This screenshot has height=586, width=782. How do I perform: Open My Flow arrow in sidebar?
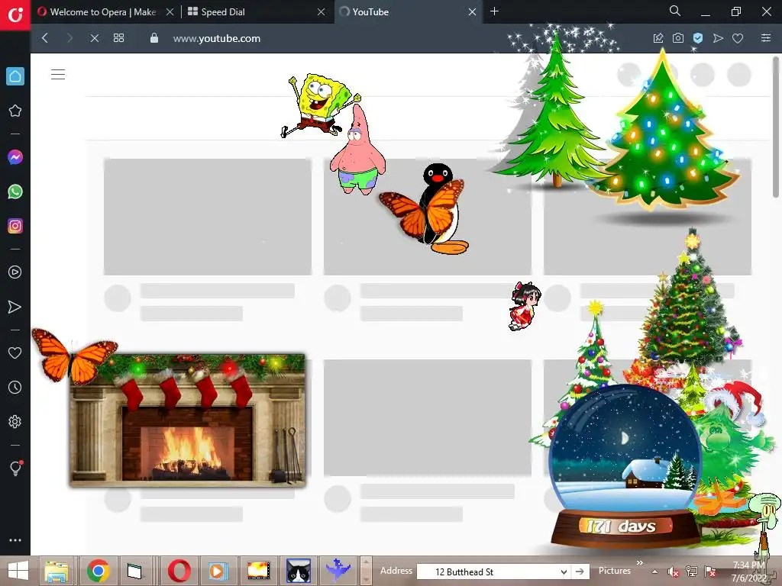click(x=15, y=307)
